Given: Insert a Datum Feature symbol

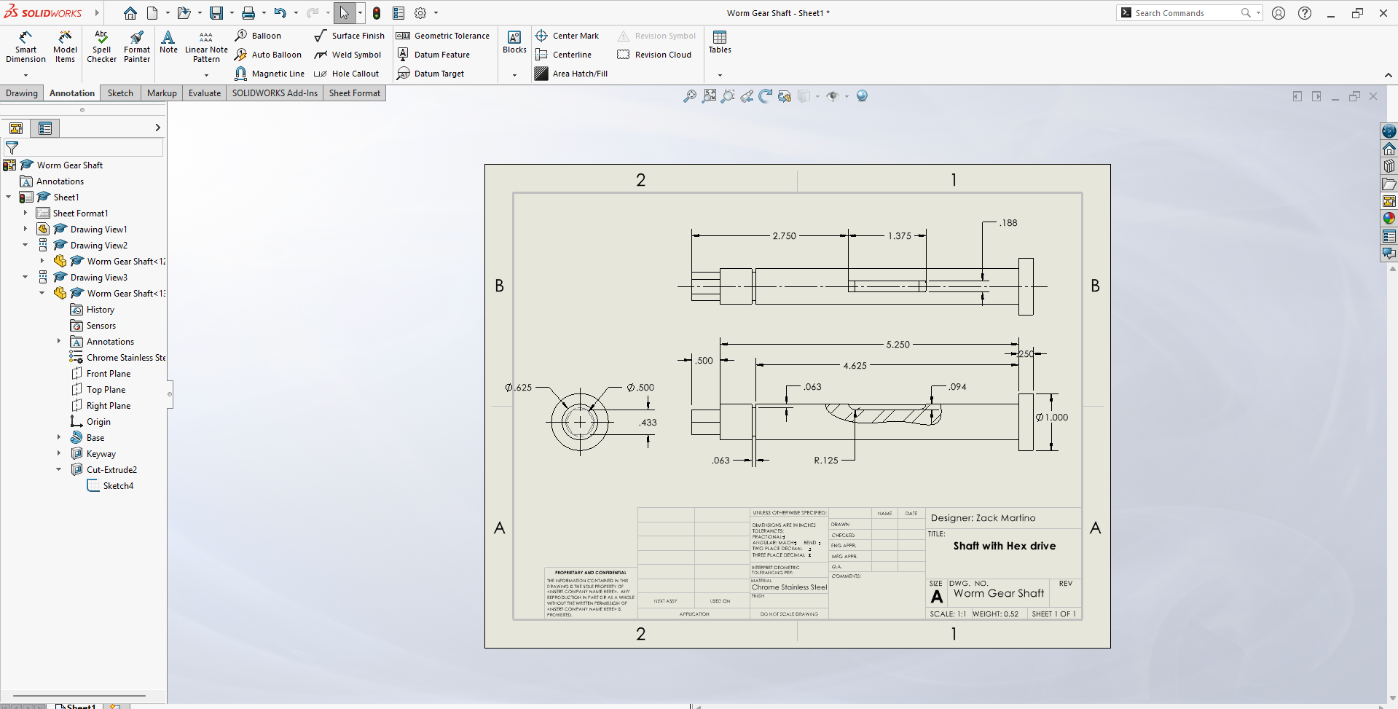Looking at the screenshot, I should coord(433,55).
